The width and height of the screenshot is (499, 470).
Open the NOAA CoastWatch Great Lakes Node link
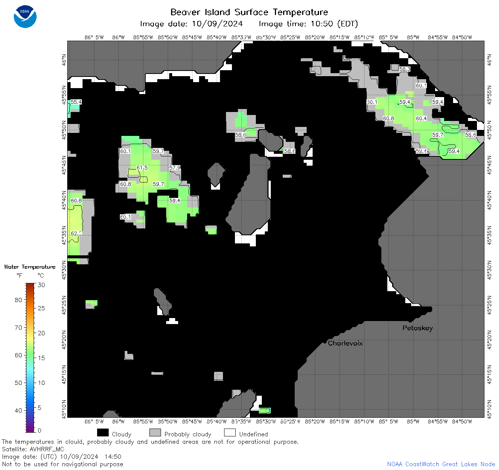(x=441, y=464)
